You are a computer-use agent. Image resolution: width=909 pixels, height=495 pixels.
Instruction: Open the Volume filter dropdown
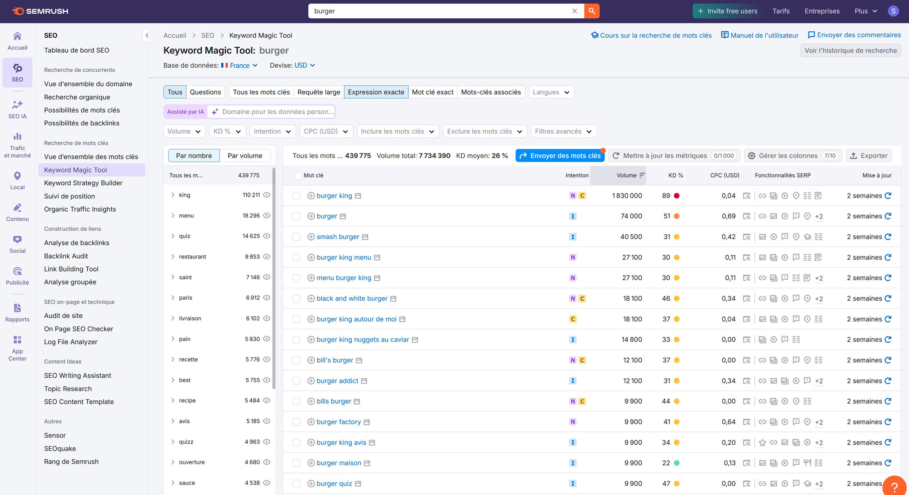coord(184,131)
